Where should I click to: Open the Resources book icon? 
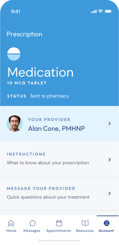[x=85, y=223]
